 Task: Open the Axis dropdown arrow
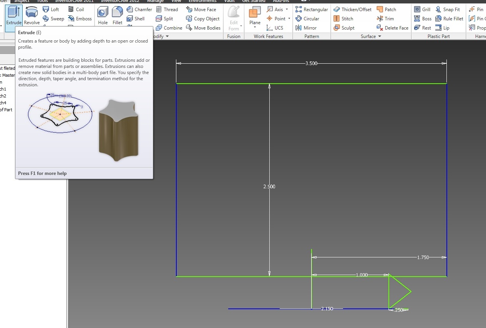[x=286, y=9]
